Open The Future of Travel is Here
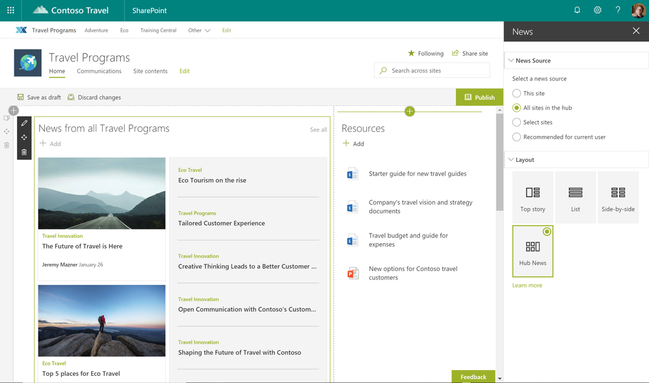 (x=83, y=246)
